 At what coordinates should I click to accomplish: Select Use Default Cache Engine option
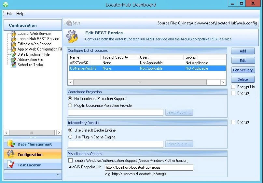(70, 130)
